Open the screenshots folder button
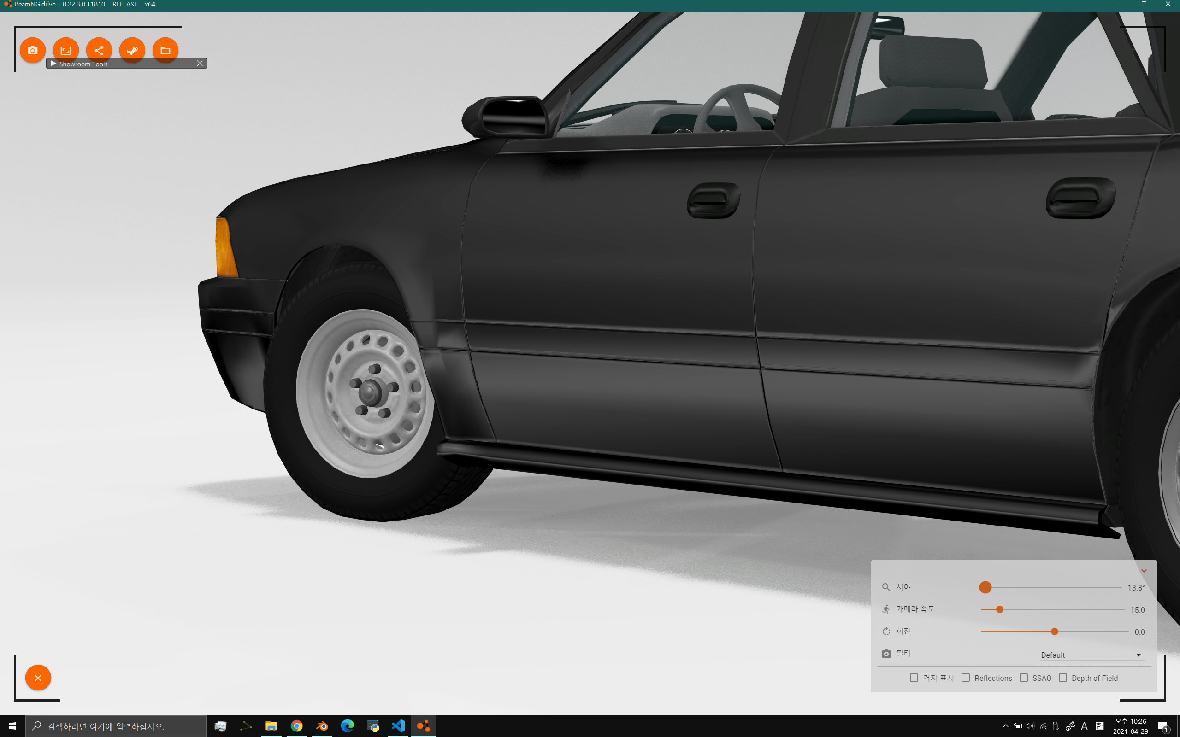This screenshot has width=1180, height=737. click(165, 50)
